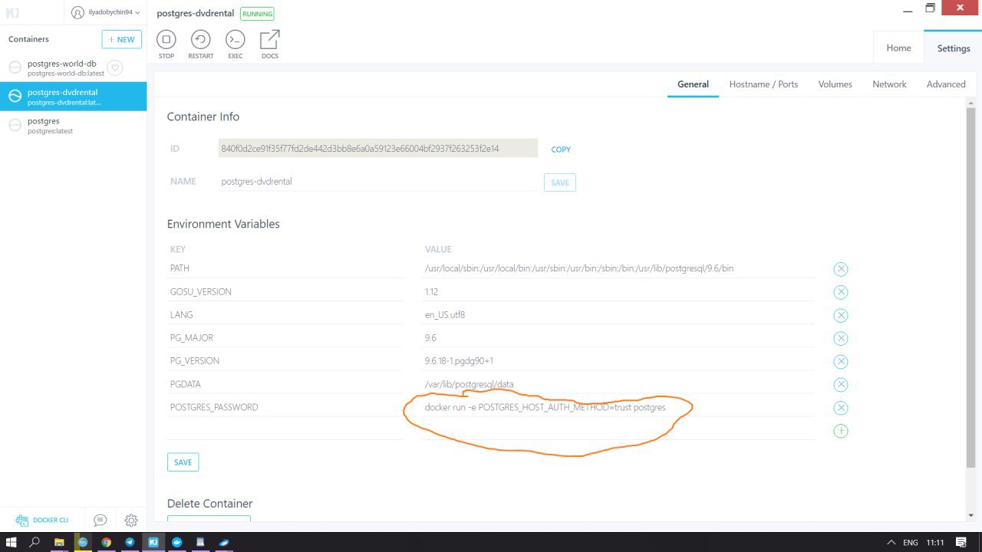Select the postgres container
Screen dimensions: 982x552
(73, 126)
